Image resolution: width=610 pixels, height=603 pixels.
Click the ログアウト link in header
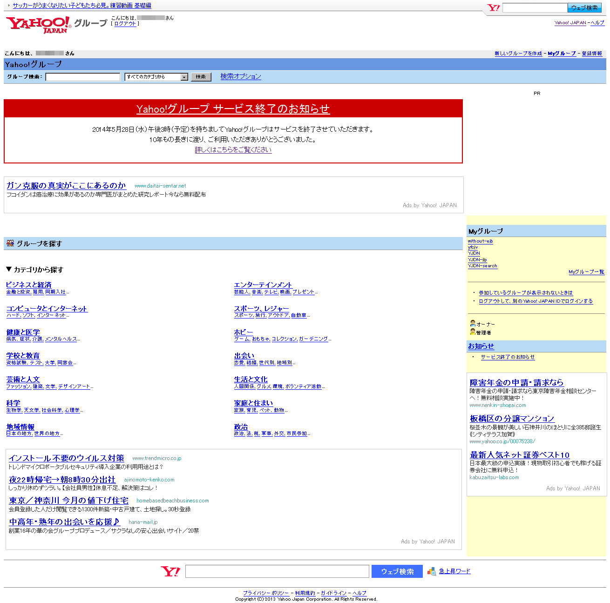tap(125, 23)
